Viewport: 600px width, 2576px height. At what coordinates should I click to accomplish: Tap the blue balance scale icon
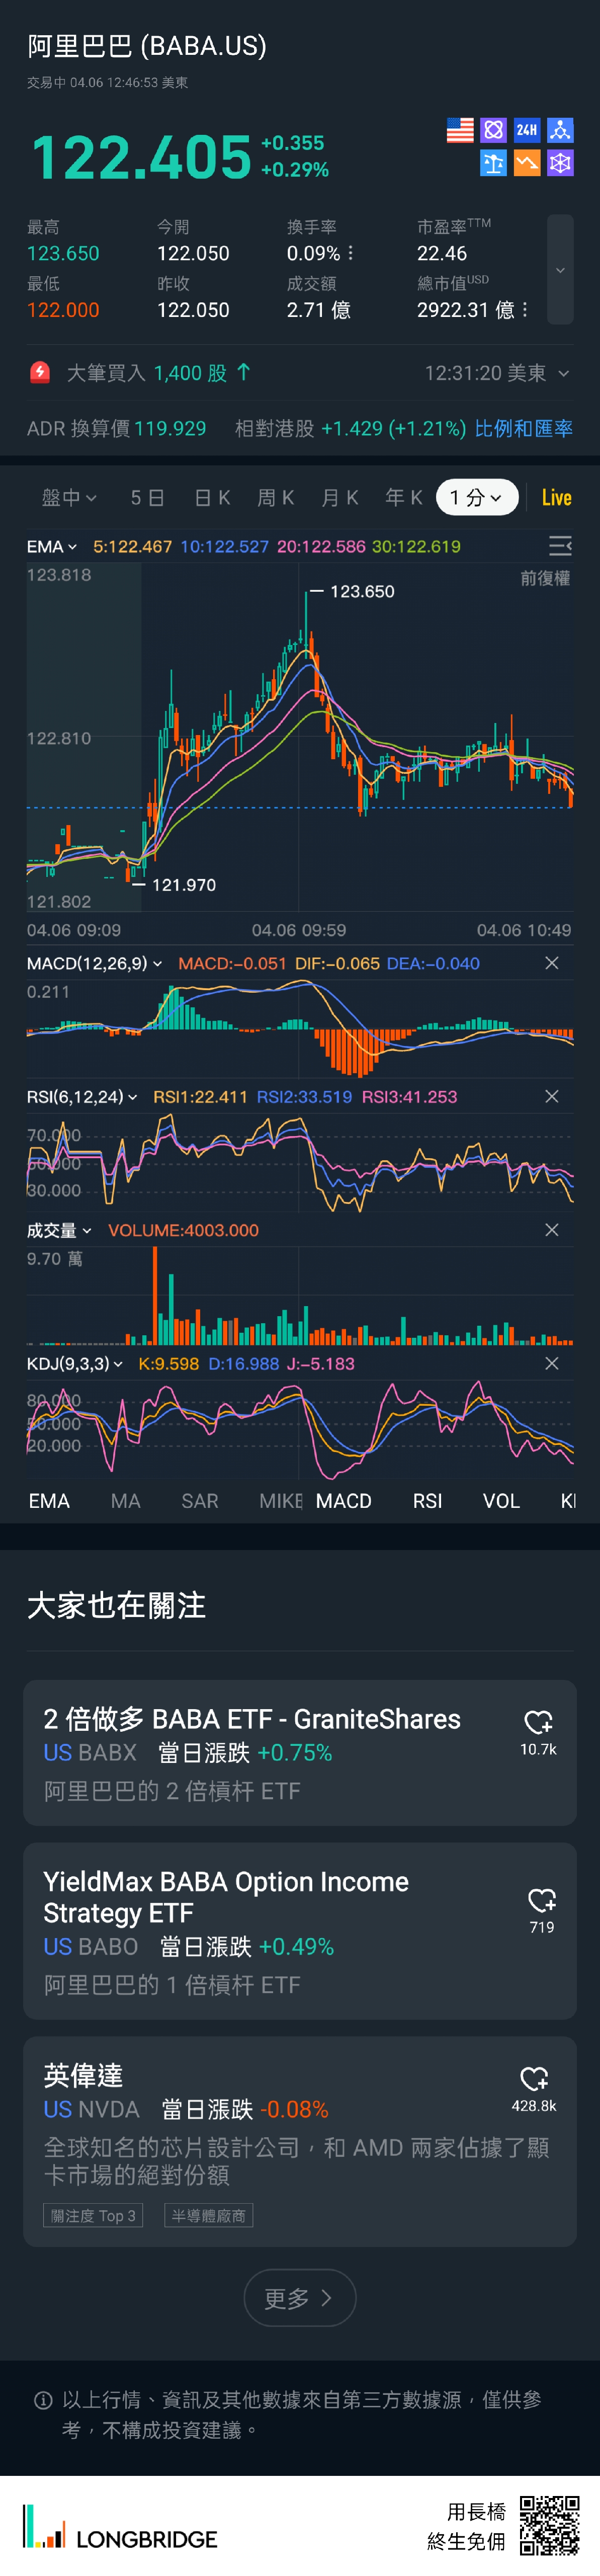click(493, 163)
